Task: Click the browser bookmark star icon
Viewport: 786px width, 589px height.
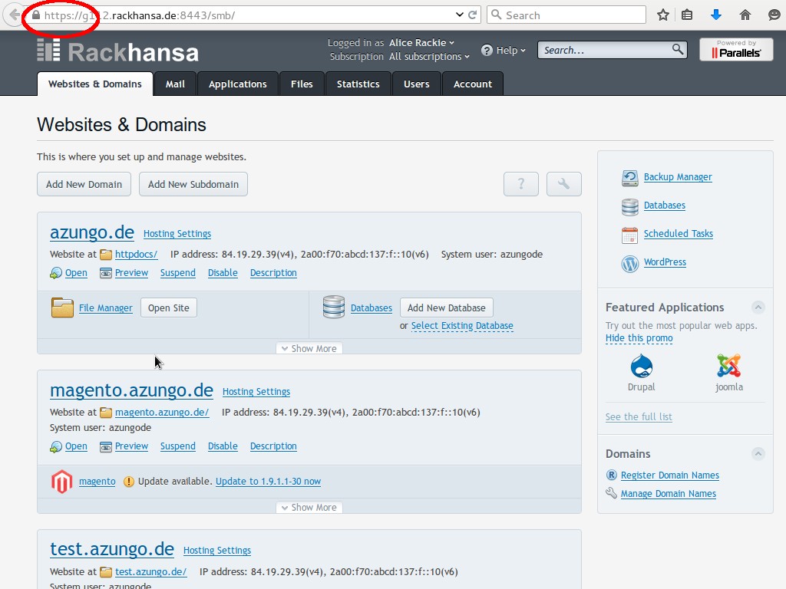Action: tap(662, 15)
